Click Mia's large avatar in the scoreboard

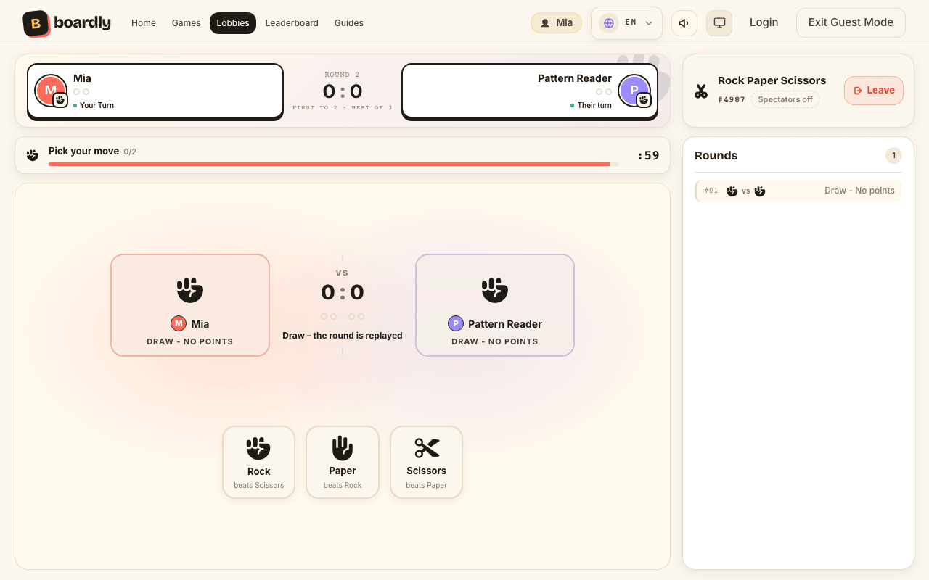point(51,91)
